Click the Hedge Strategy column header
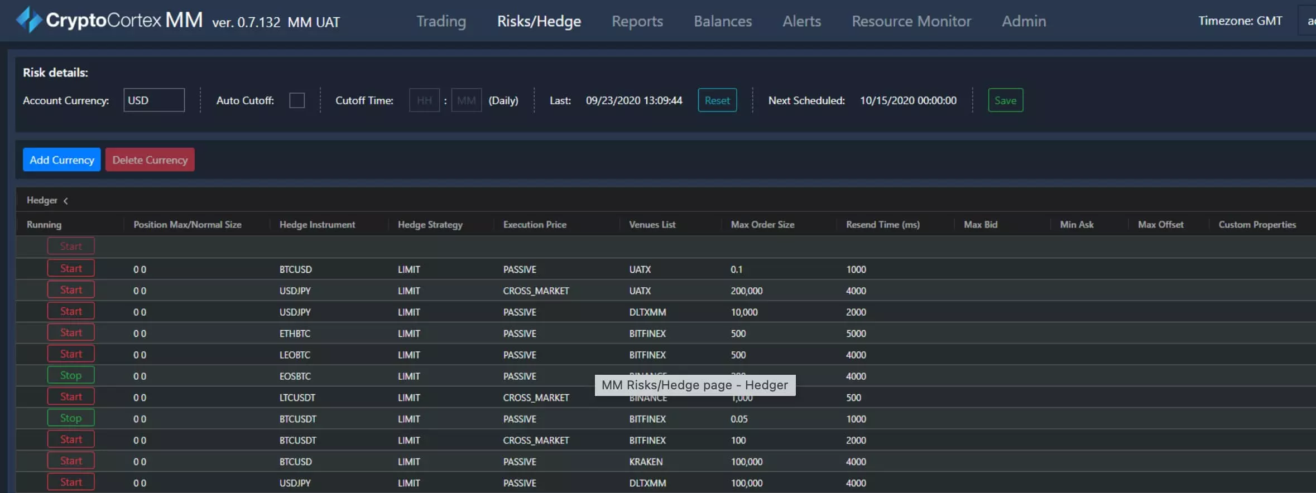Viewport: 1316px width, 493px height. click(430, 225)
